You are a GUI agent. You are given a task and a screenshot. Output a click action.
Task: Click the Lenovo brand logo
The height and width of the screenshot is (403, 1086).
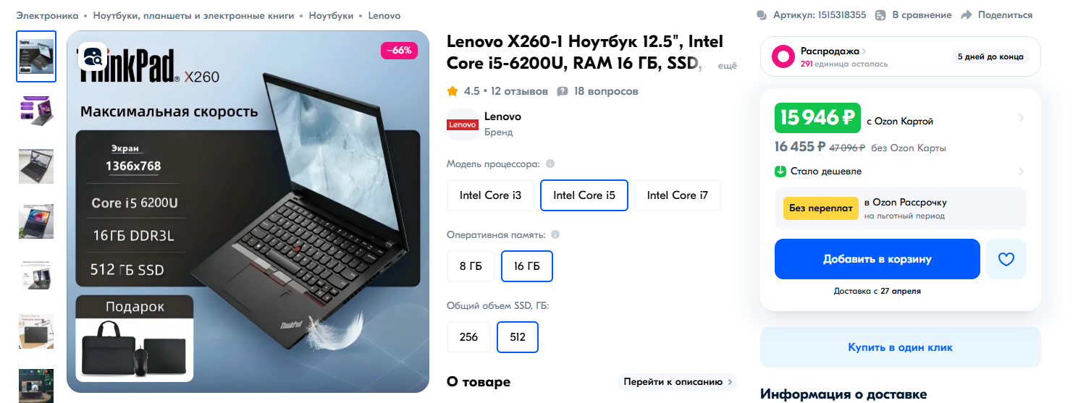pyautogui.click(x=463, y=124)
